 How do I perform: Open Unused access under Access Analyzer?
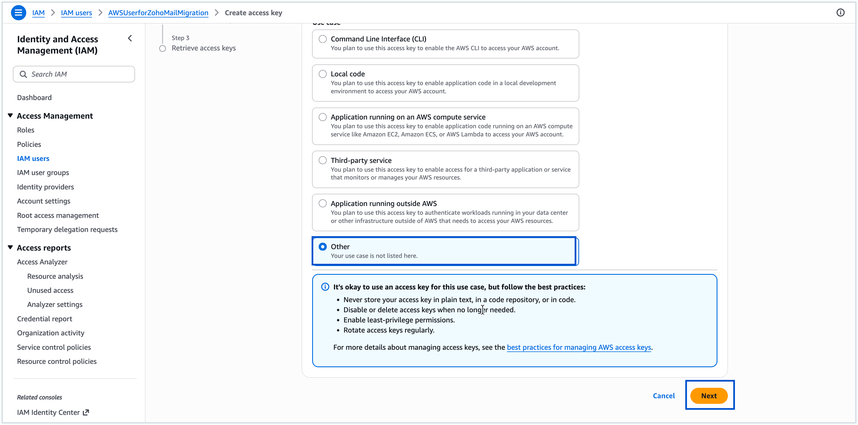[x=50, y=290]
